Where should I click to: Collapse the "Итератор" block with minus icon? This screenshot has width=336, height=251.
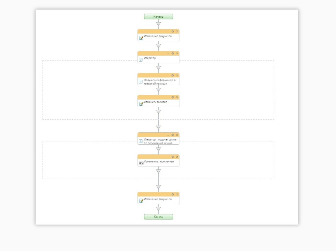(168, 54)
